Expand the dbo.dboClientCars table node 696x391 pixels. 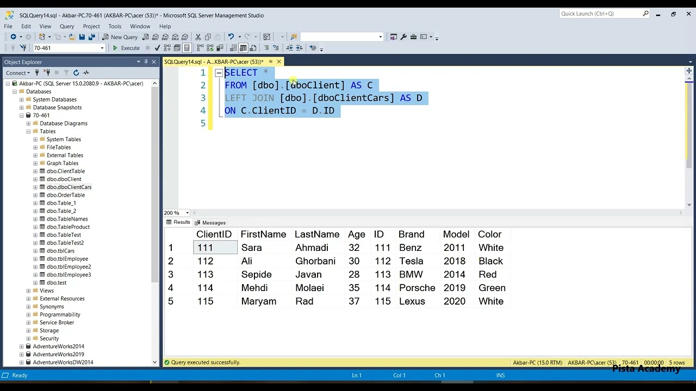click(35, 187)
